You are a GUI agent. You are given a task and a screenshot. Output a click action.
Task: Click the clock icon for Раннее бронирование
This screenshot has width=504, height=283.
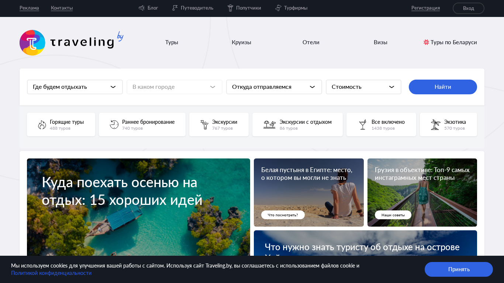(114, 125)
